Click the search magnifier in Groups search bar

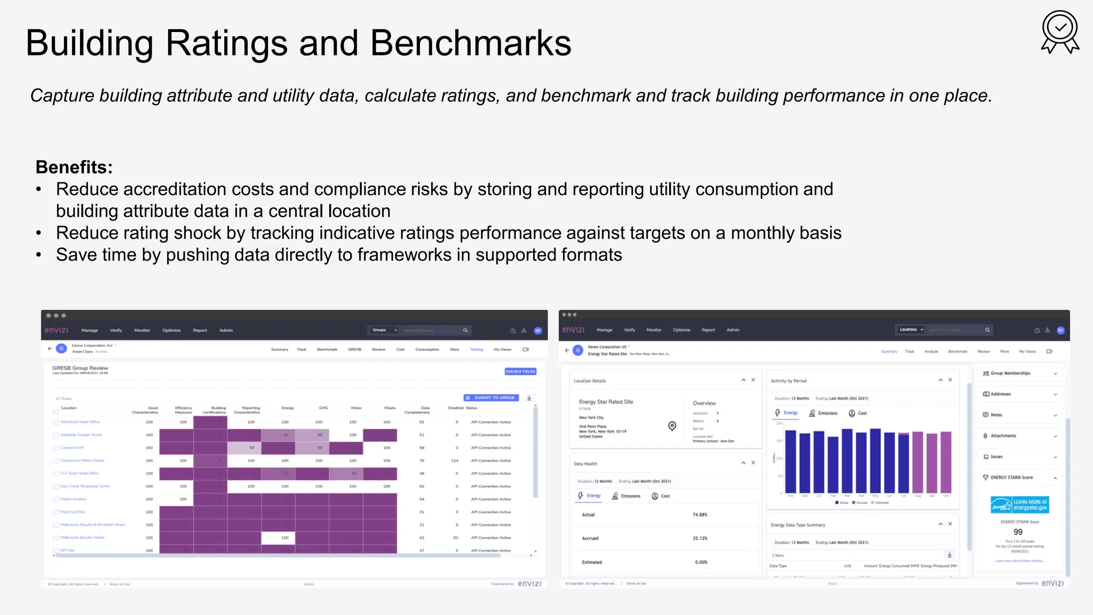(465, 330)
